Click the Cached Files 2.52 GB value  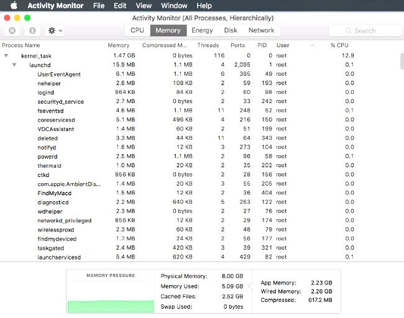click(232, 296)
